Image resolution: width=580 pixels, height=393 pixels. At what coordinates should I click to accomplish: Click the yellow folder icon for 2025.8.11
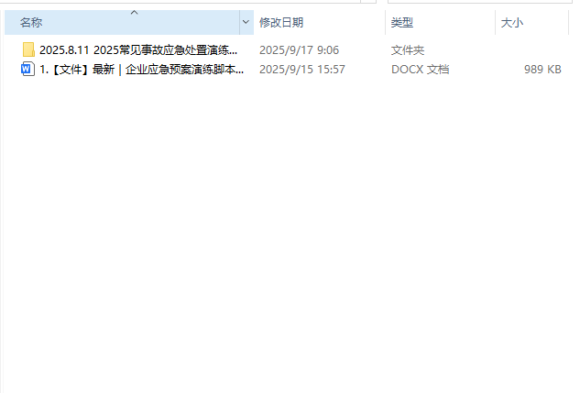pos(28,49)
